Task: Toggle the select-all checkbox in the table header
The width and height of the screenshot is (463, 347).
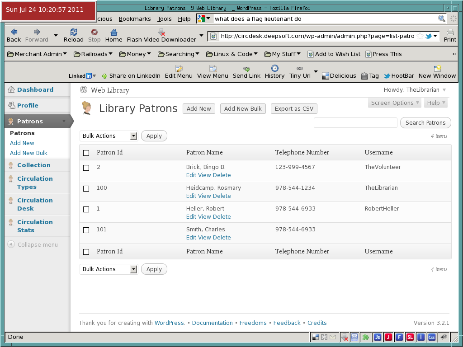Action: click(x=86, y=153)
